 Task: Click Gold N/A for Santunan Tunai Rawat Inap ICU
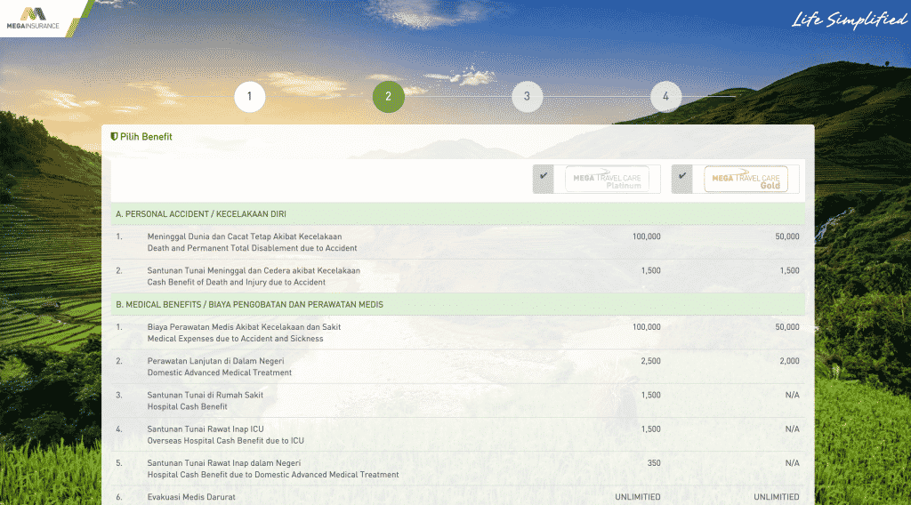pyautogui.click(x=792, y=429)
